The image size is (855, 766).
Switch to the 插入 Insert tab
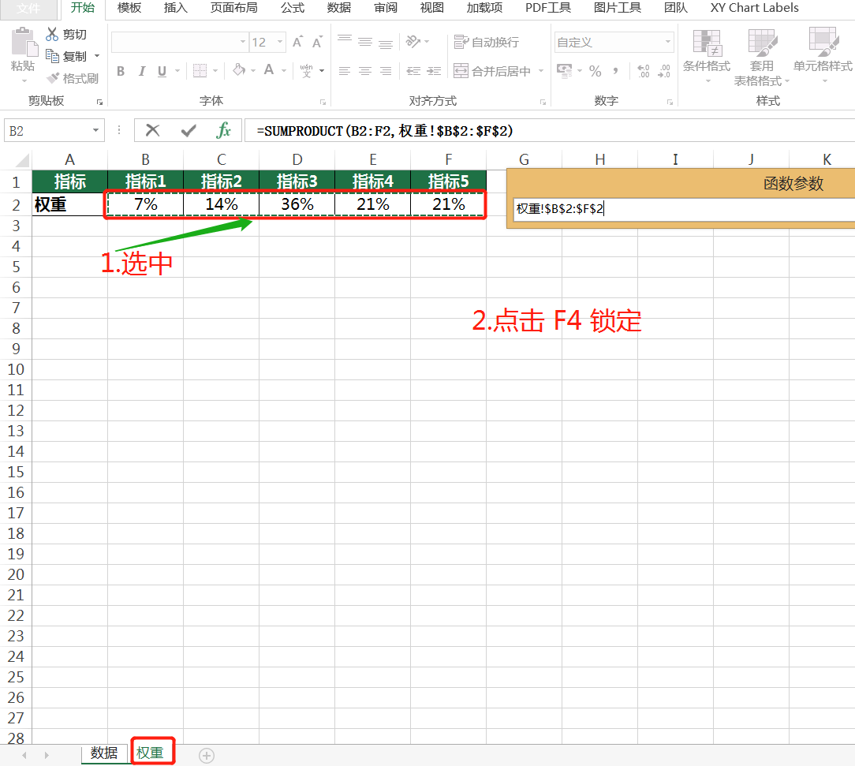[176, 8]
